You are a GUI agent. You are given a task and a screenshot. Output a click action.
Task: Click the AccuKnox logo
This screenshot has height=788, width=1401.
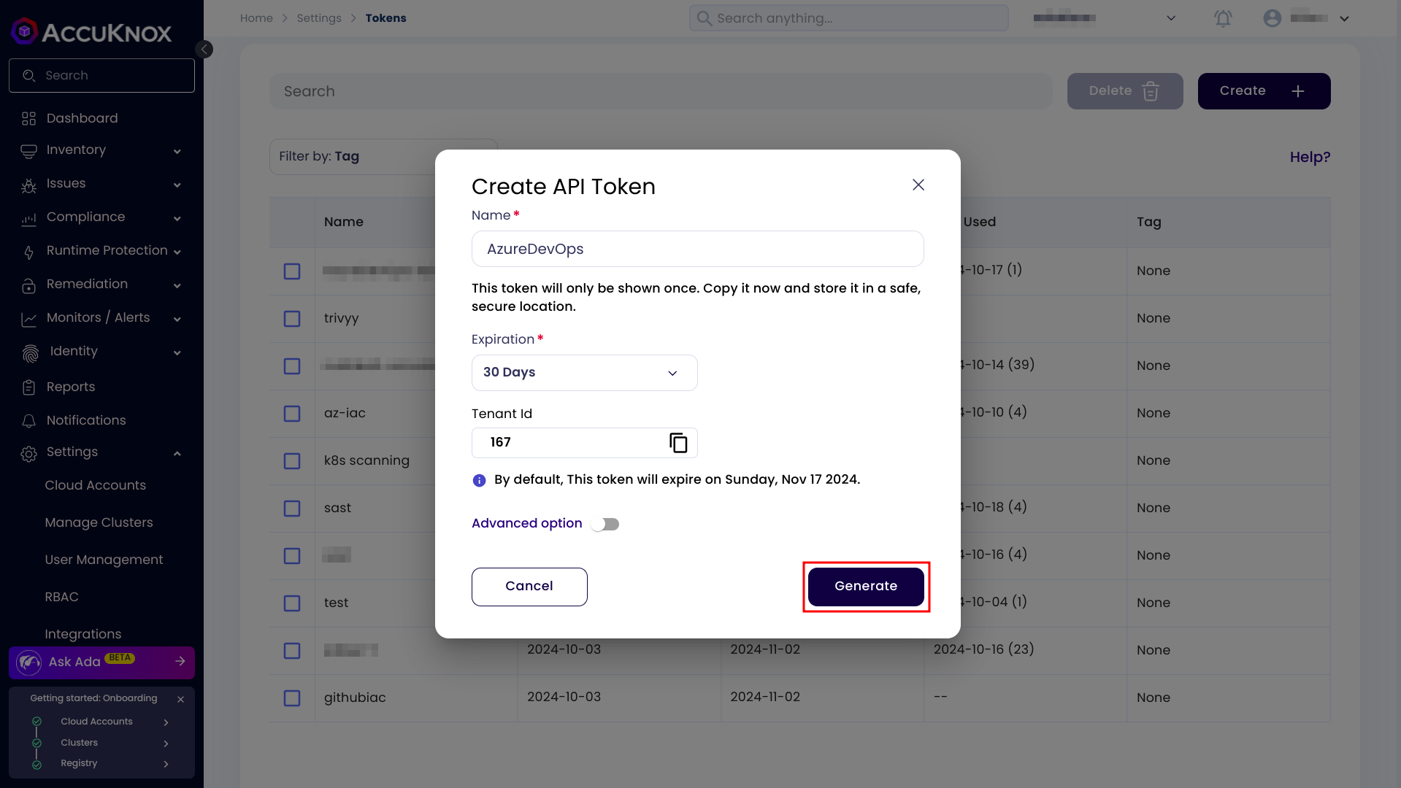(x=91, y=31)
